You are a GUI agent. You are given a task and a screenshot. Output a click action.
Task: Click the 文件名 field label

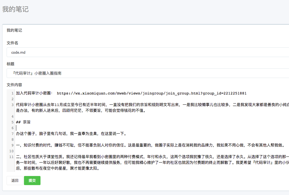[x=12, y=43]
